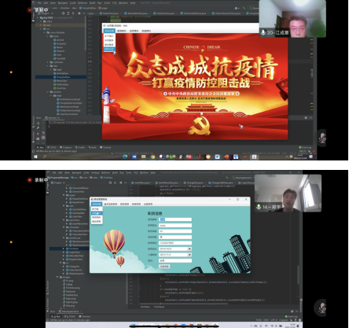Open Run panel settings gear in the upper IDE
The height and width of the screenshot is (328, 349).
(x=306, y=118)
